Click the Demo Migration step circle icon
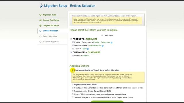184x103 pixels. coord(40,36)
